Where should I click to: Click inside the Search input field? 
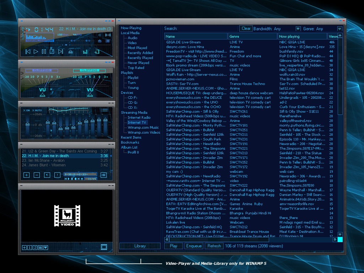tap(208, 28)
